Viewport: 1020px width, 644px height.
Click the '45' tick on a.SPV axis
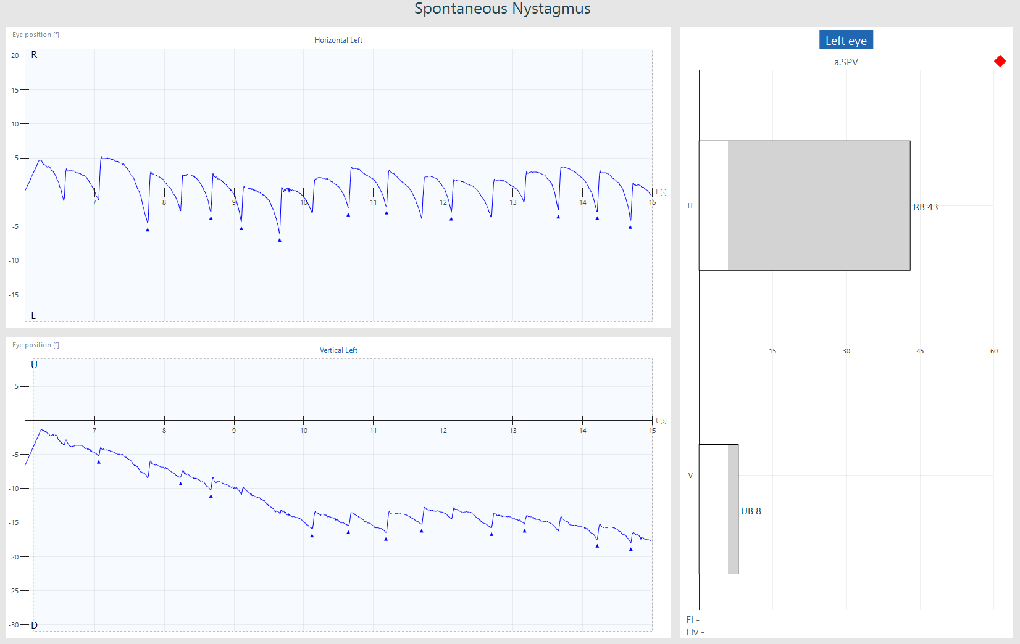click(920, 351)
